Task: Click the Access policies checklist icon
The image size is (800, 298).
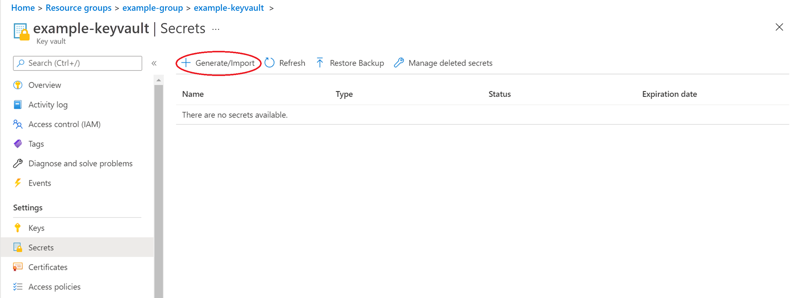Action: 18,287
